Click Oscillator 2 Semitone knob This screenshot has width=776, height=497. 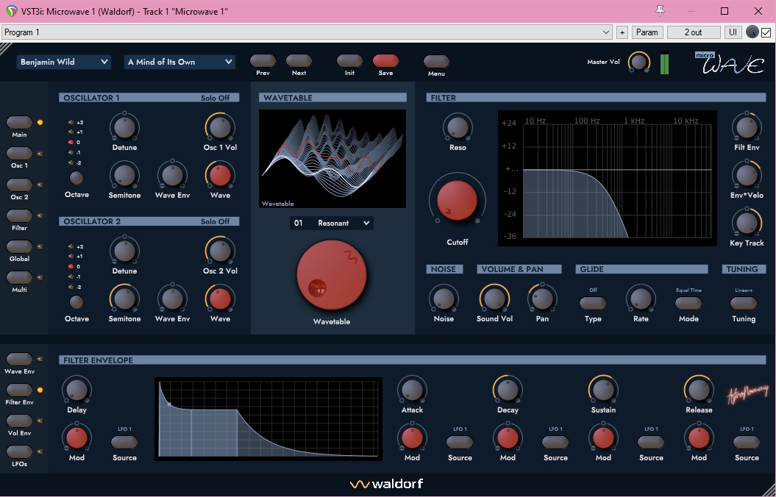click(x=124, y=298)
